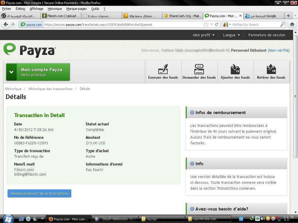Switch to the Google translation tab

pyautogui.click(x=264, y=16)
